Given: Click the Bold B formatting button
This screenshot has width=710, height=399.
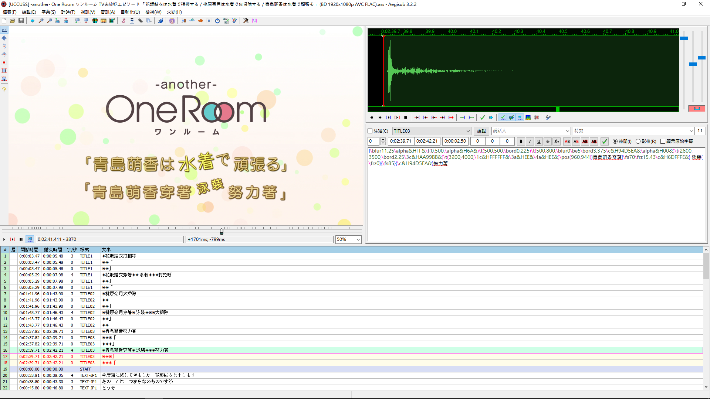Looking at the screenshot, I should click(521, 141).
